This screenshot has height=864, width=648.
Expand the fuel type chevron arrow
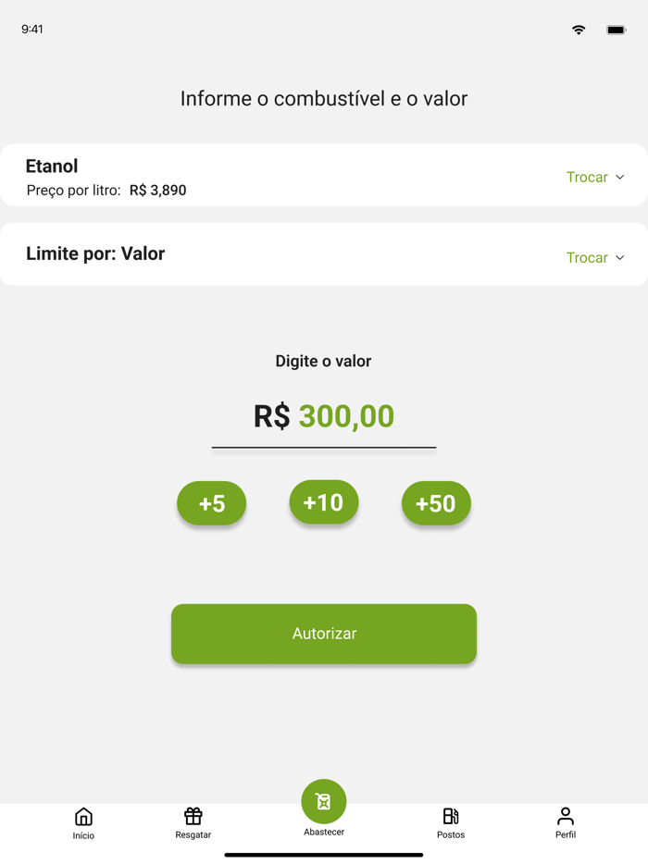(620, 177)
